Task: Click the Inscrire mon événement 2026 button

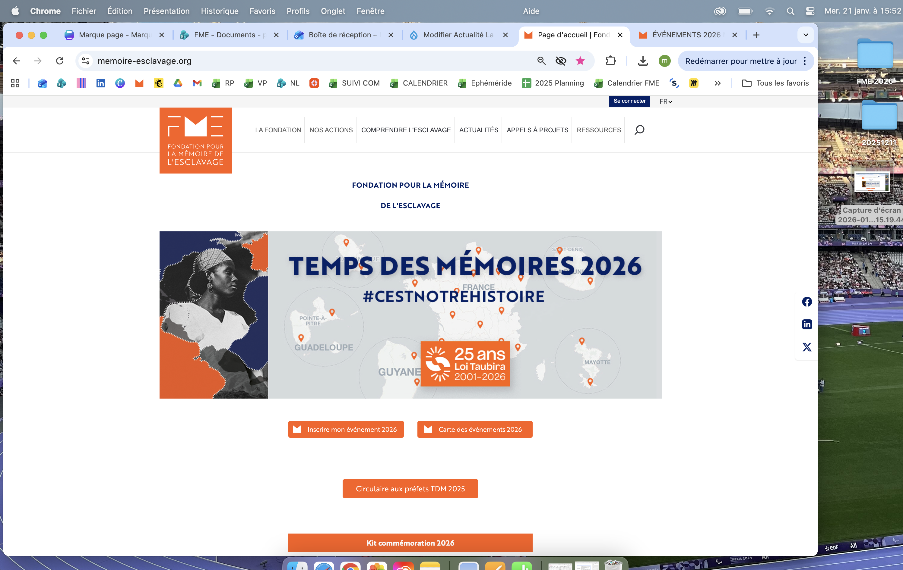Action: coord(346,429)
